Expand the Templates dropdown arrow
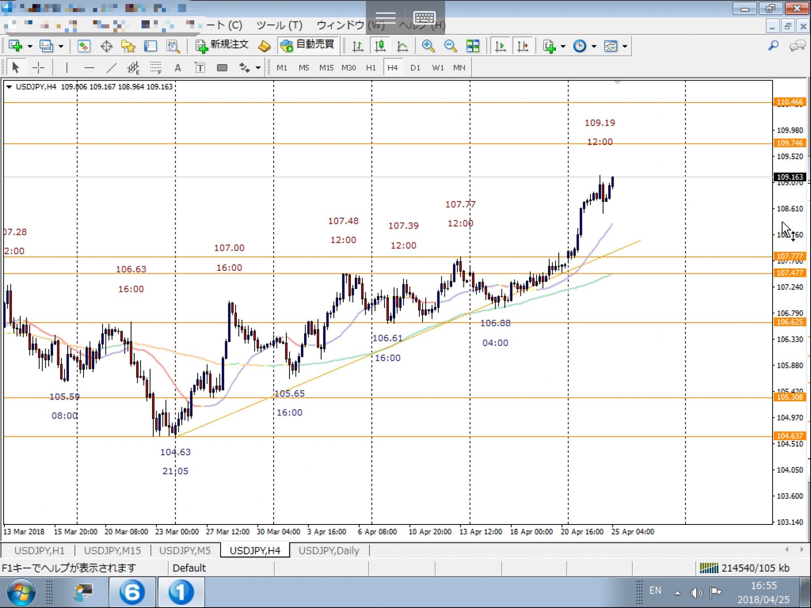 click(x=625, y=46)
